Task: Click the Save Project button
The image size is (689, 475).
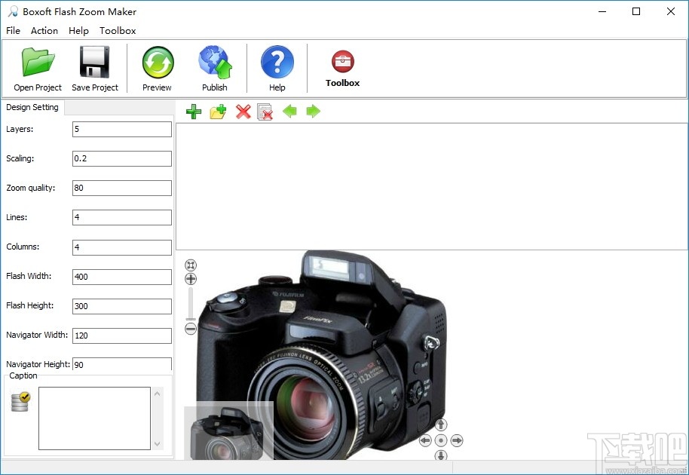Action: click(95, 68)
